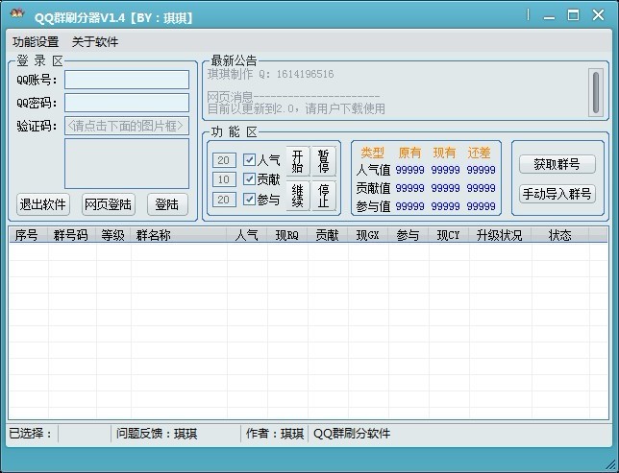Screen dimensions: 619x473
Task: Click the 贡献 column header in table
Action: click(327, 235)
